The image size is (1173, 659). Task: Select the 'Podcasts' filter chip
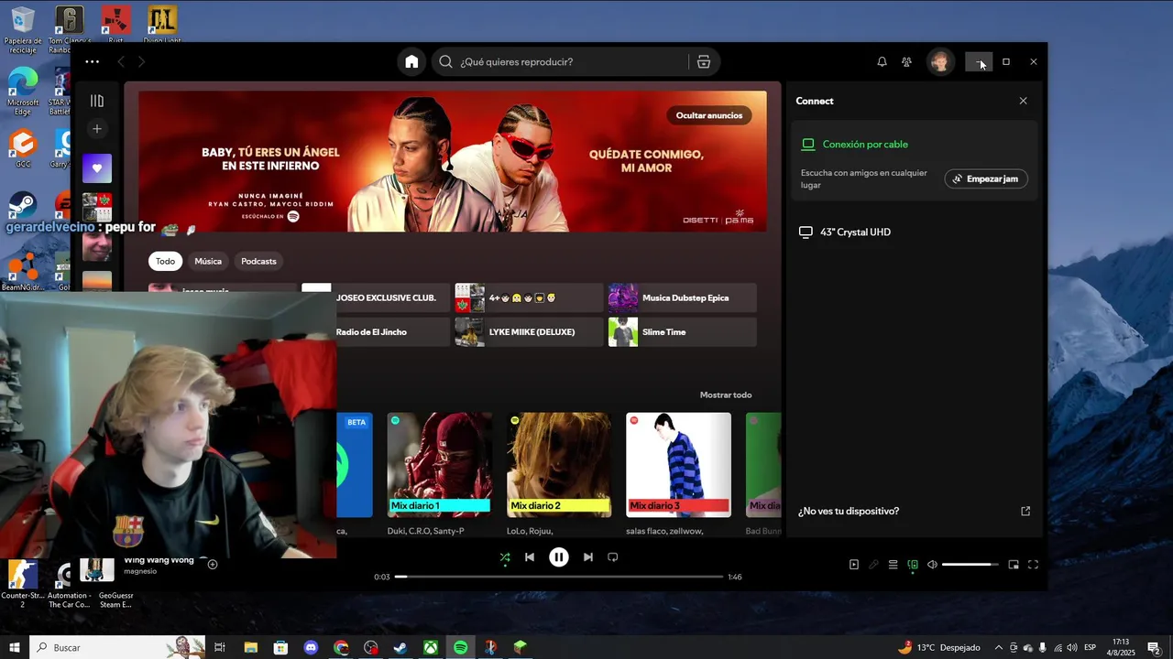pos(258,261)
